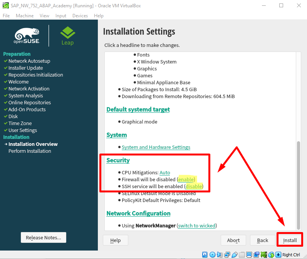Click the Abort button
The width and height of the screenshot is (307, 259).
coord(233,240)
